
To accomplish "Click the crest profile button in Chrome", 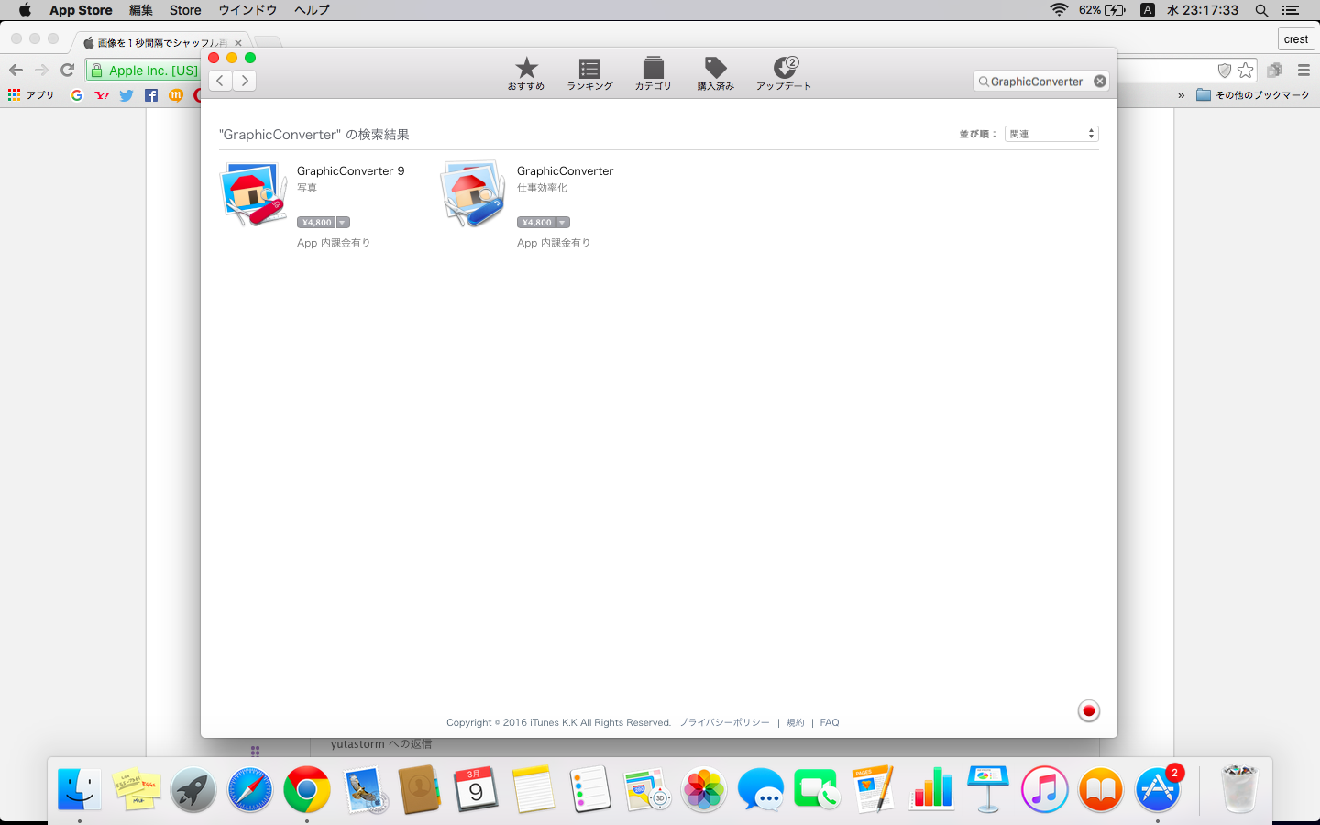I will tap(1296, 39).
